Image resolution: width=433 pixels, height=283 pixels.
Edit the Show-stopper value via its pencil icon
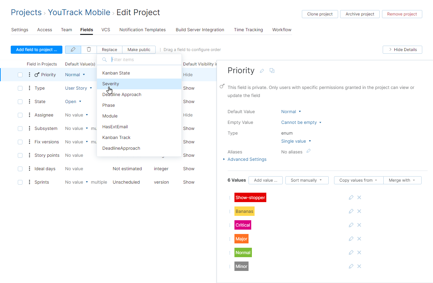click(x=351, y=197)
